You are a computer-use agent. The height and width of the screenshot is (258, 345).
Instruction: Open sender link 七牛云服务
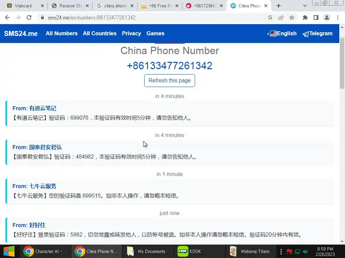(43, 186)
